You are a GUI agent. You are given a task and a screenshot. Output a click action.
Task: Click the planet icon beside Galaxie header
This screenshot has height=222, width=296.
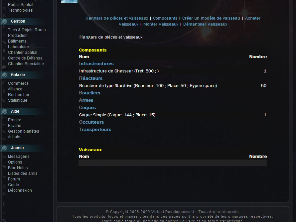4,75
